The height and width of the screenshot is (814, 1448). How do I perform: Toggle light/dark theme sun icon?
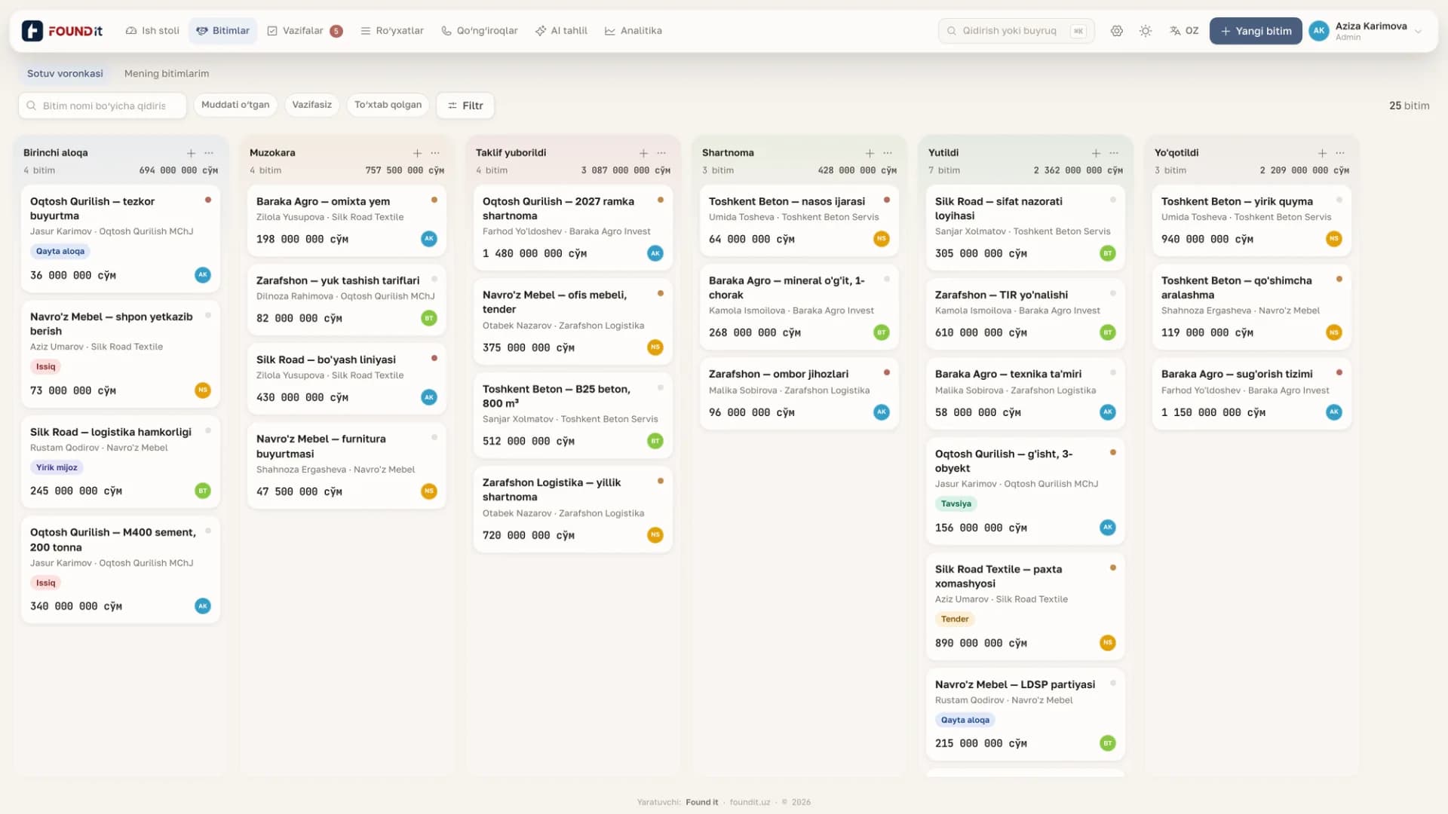tap(1146, 31)
